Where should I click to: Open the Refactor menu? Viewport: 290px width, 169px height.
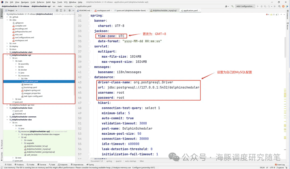pos(41,2)
